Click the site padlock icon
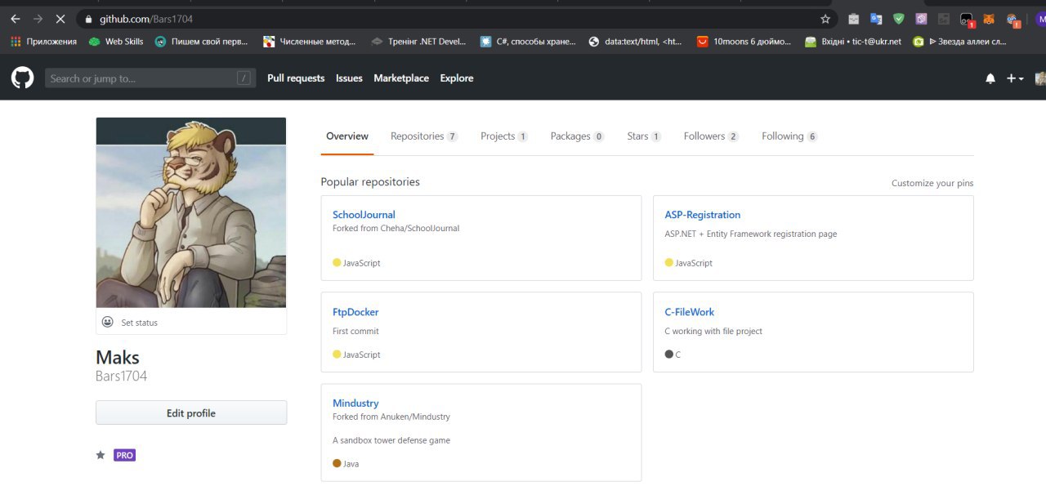This screenshot has height=495, width=1046. point(88,18)
